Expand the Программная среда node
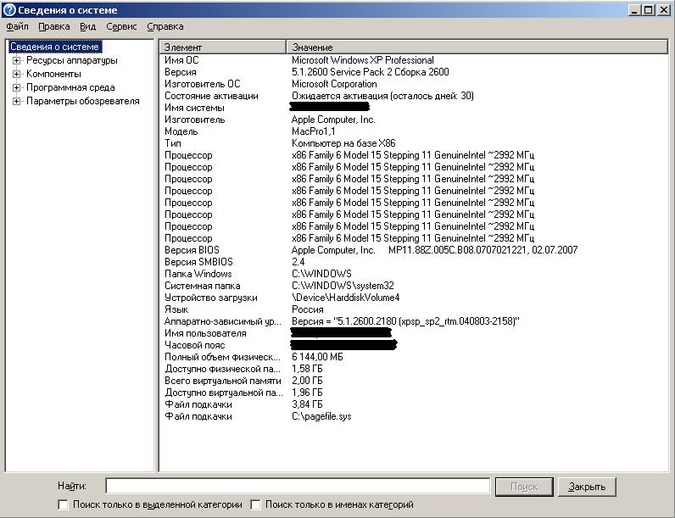 [16, 88]
